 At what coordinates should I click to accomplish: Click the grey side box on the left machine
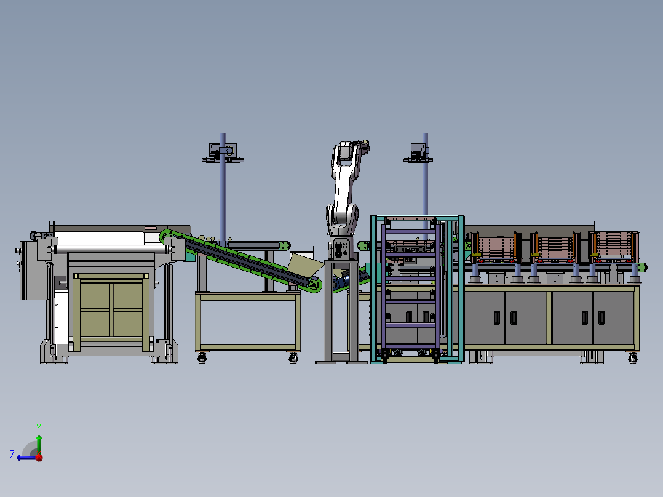(x=33, y=270)
